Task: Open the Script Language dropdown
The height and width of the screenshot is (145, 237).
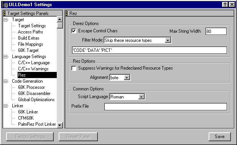Action: [x=141, y=97]
